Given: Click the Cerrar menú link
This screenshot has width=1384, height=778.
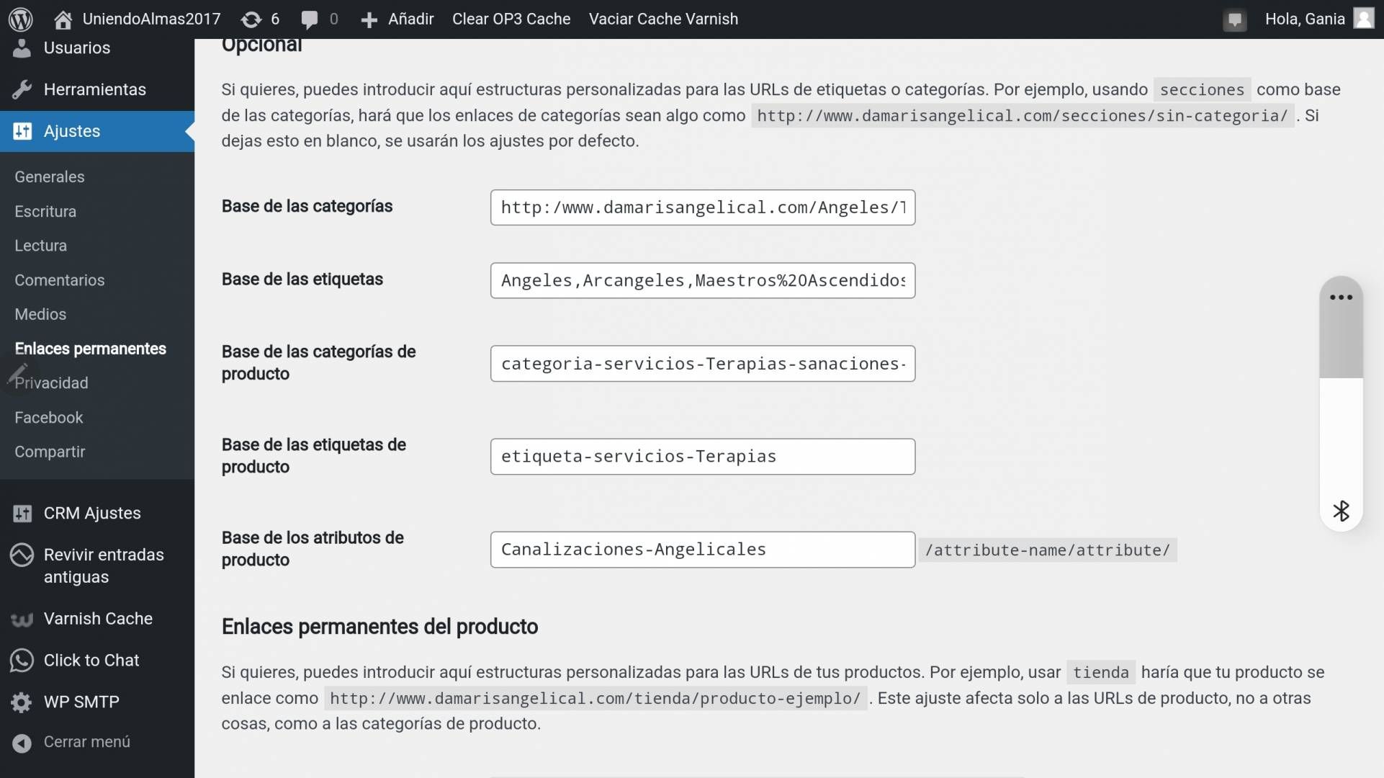Looking at the screenshot, I should 87,742.
